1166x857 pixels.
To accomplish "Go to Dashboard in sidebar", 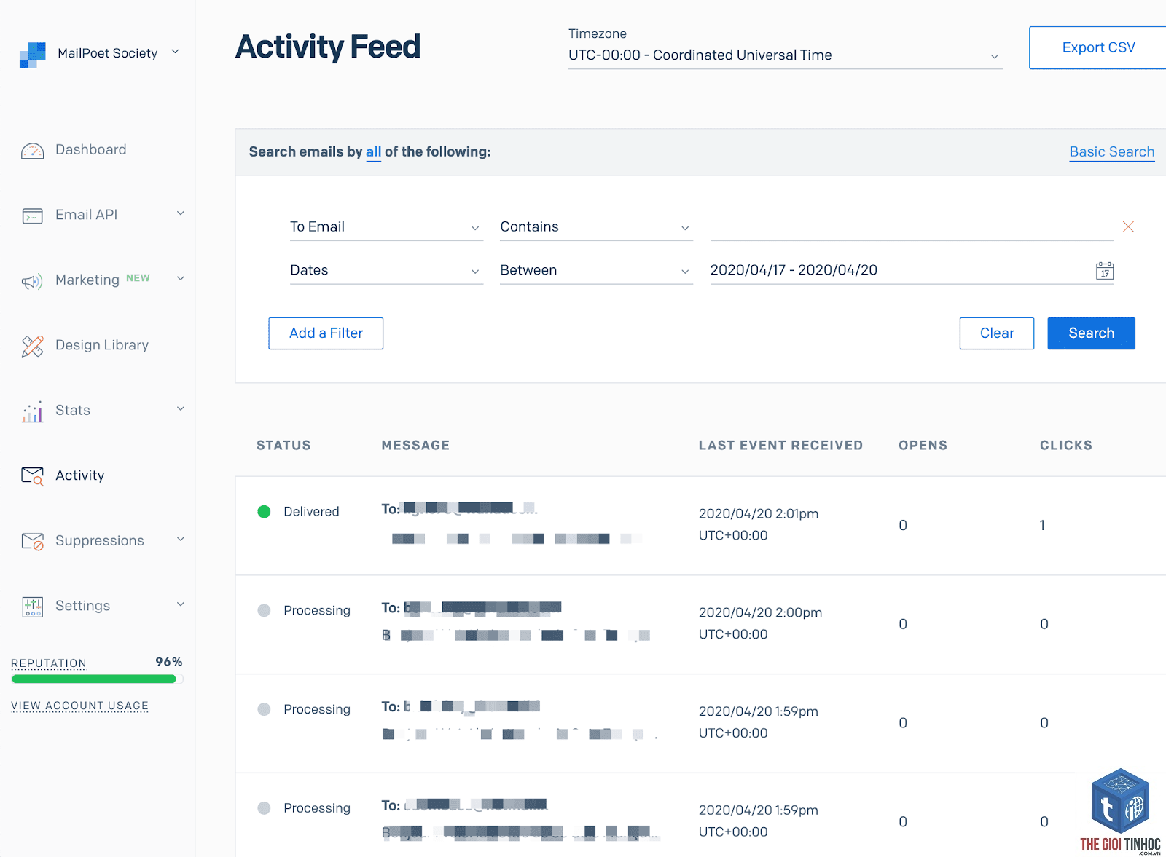I will point(90,149).
